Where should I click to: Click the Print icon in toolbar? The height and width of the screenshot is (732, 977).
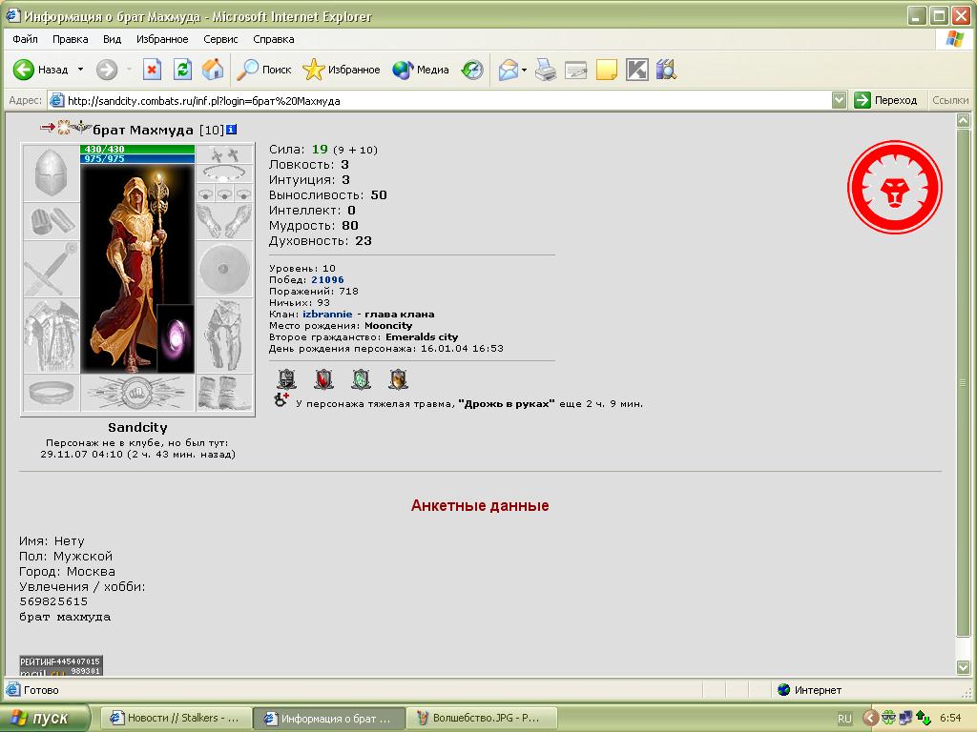pos(546,69)
